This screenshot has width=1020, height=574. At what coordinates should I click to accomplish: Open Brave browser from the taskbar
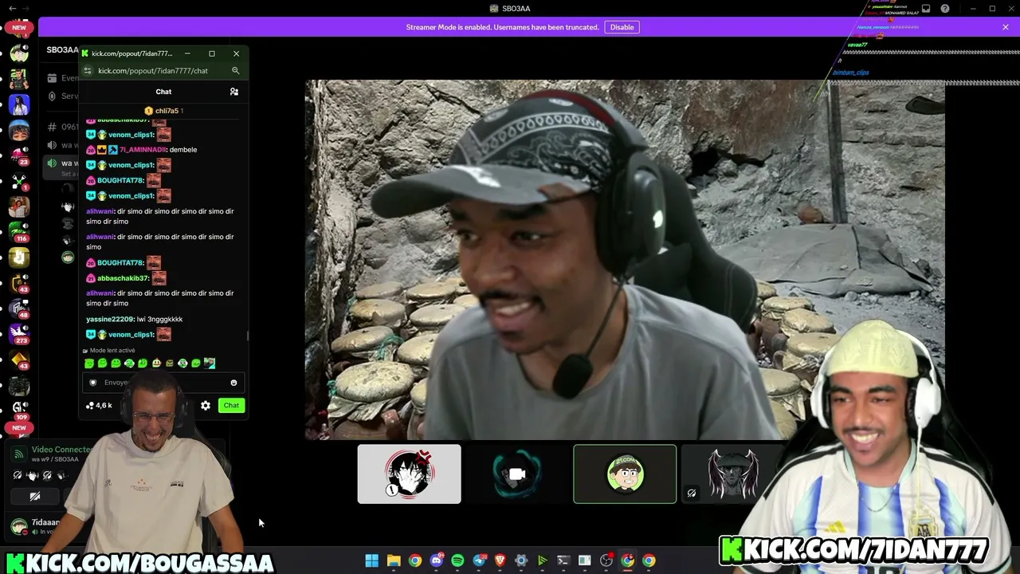click(x=500, y=560)
